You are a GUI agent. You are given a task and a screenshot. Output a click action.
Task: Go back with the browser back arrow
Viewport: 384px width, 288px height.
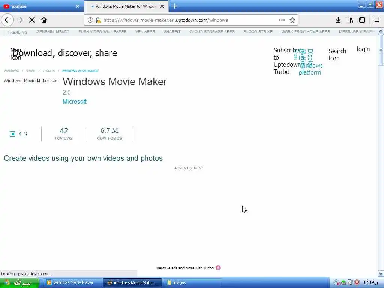click(7, 20)
